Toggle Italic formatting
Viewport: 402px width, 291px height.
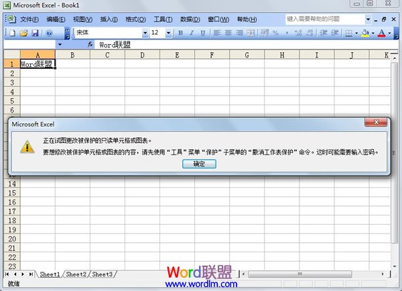click(192, 33)
